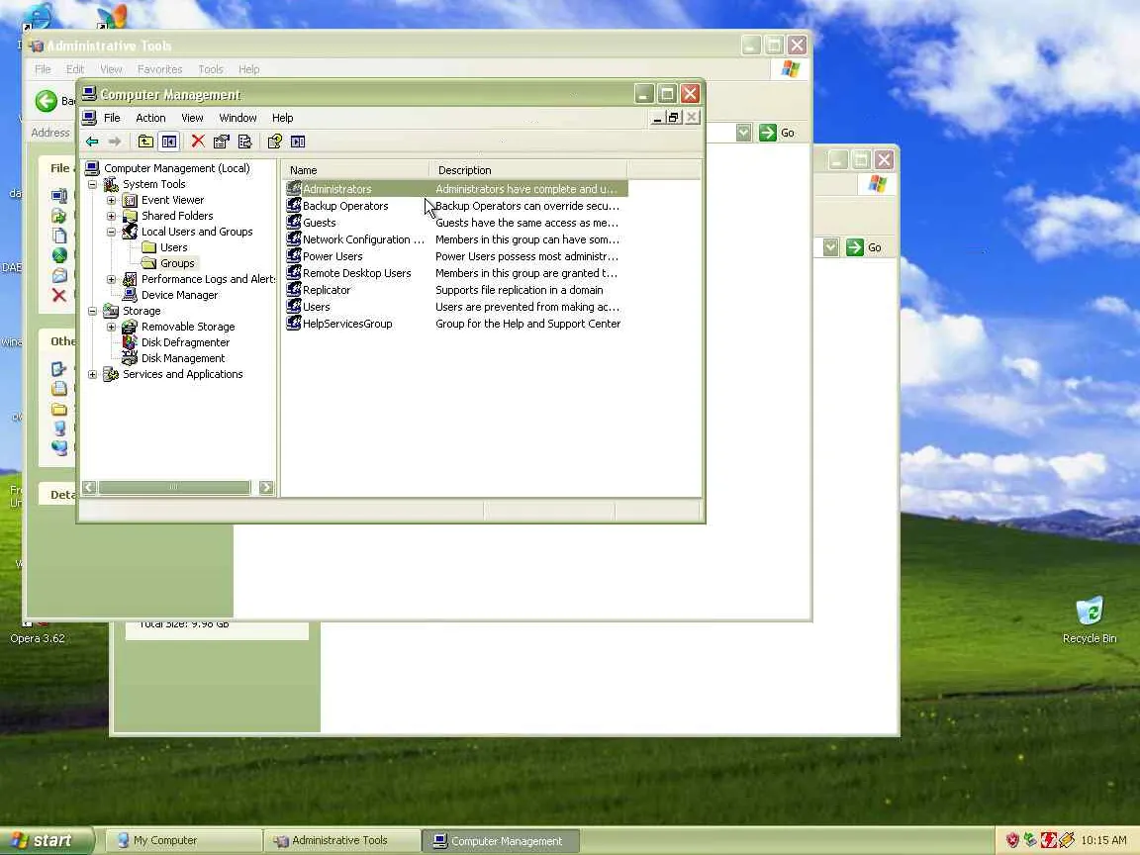The image size is (1140, 855).
Task: Click the tree pane scroll right arrow
Action: point(266,487)
